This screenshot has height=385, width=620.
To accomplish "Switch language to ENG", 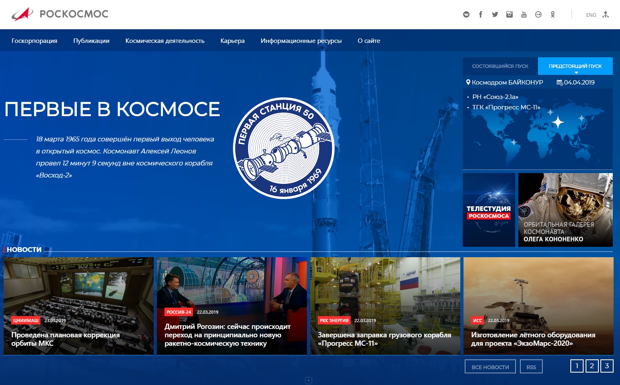I will click(591, 15).
